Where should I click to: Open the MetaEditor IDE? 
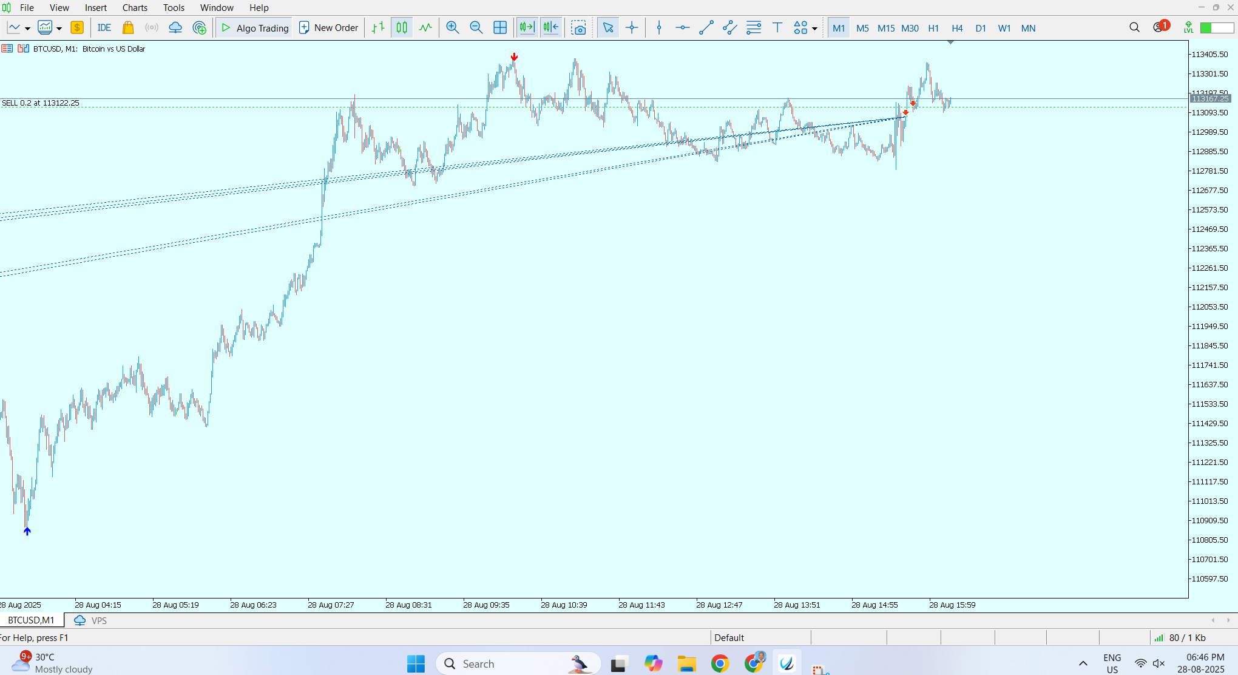[x=104, y=28]
